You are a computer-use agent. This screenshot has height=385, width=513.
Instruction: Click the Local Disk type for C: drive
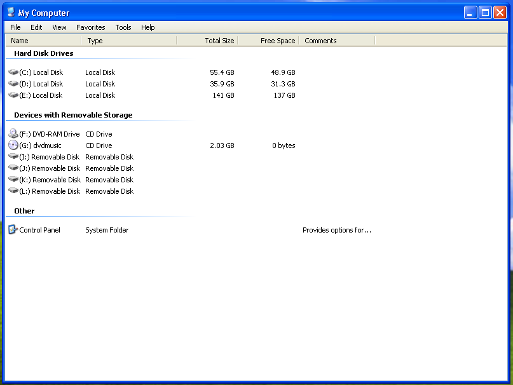point(100,72)
